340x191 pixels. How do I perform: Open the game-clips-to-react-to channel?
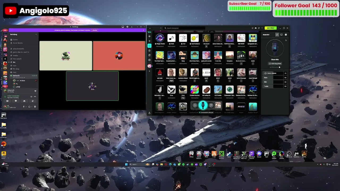click(21, 52)
